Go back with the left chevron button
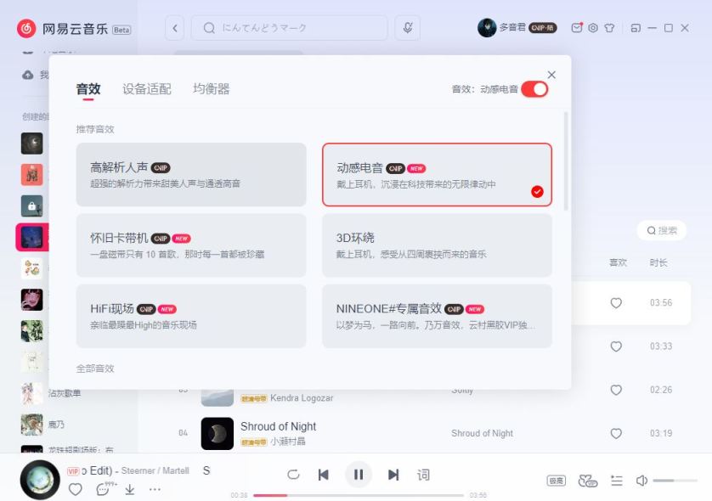Screen dimensions: 712x501 coord(175,28)
